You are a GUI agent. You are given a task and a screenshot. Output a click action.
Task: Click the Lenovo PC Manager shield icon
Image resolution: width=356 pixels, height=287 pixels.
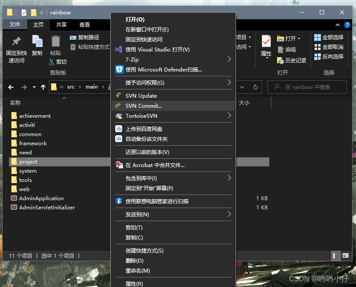tap(119, 201)
